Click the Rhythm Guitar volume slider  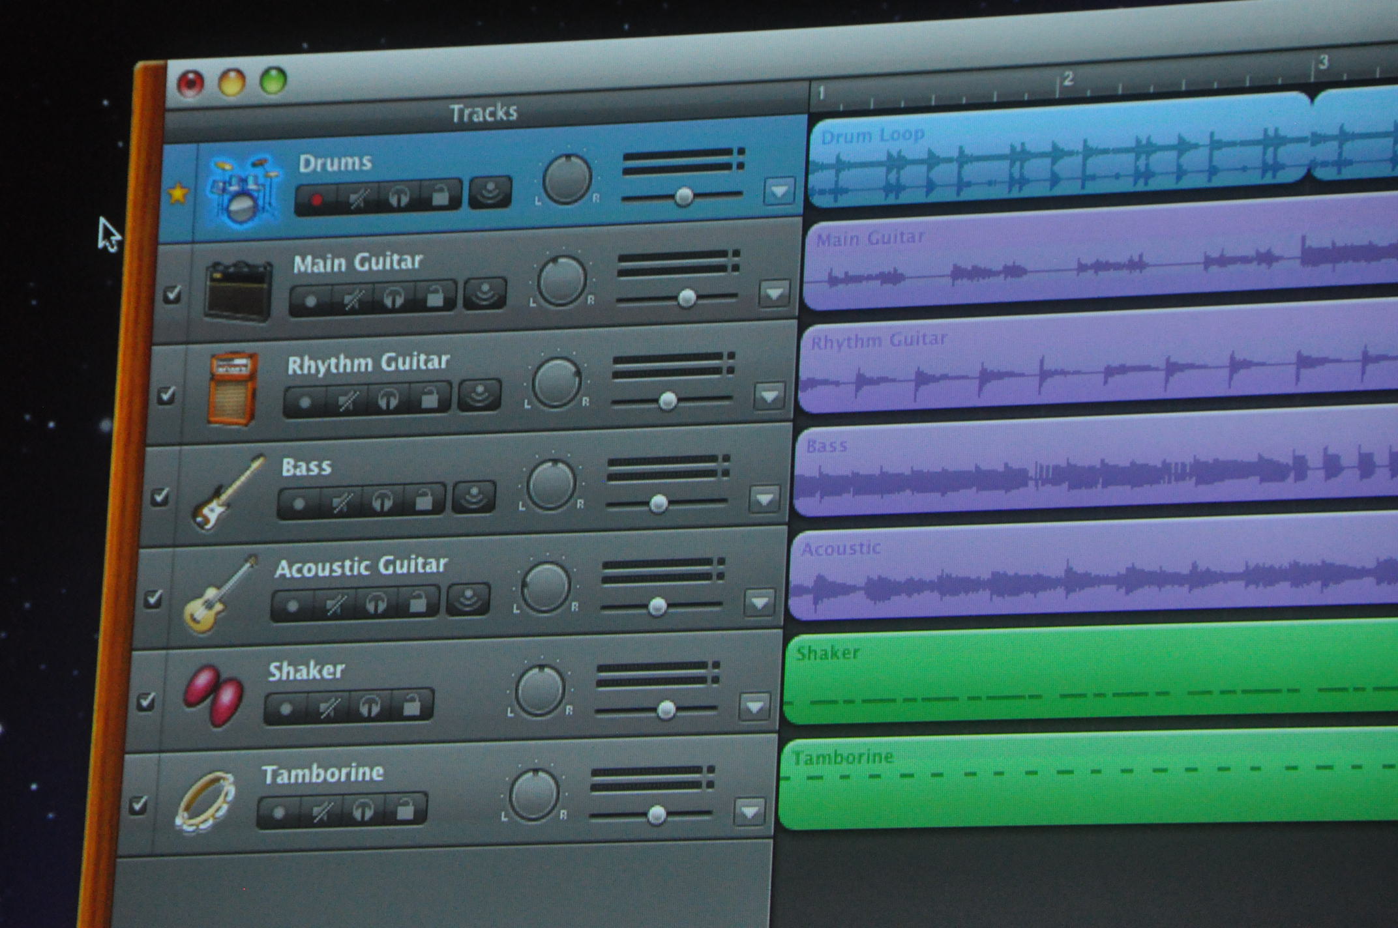[672, 401]
